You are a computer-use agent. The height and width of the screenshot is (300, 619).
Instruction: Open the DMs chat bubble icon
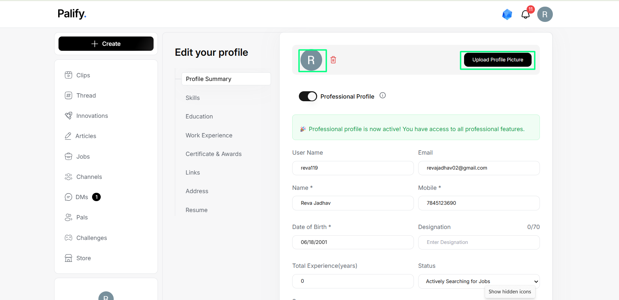coord(68,197)
